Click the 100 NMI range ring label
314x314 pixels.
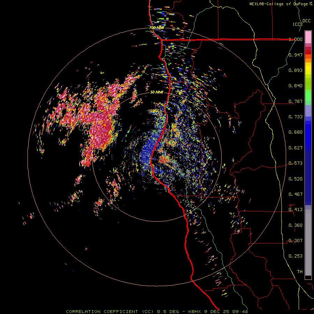click(x=157, y=28)
